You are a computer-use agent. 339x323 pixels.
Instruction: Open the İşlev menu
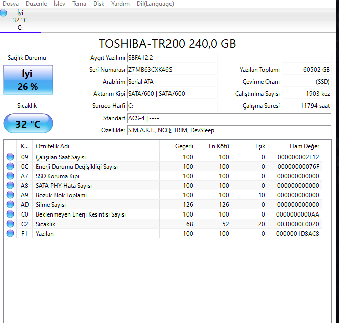(x=59, y=4)
